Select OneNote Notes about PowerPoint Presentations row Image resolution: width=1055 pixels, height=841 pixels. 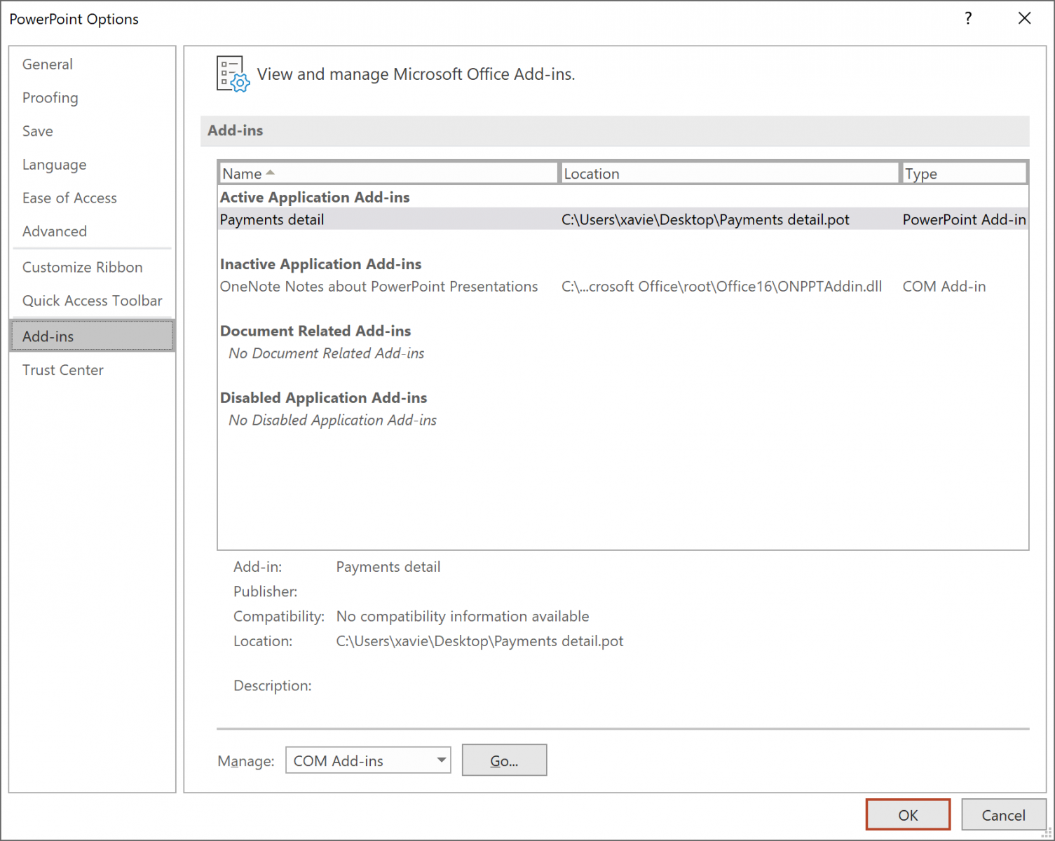379,287
